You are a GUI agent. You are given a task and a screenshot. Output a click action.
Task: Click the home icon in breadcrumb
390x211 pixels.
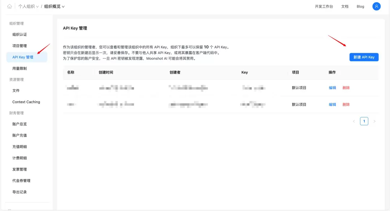click(x=9, y=6)
